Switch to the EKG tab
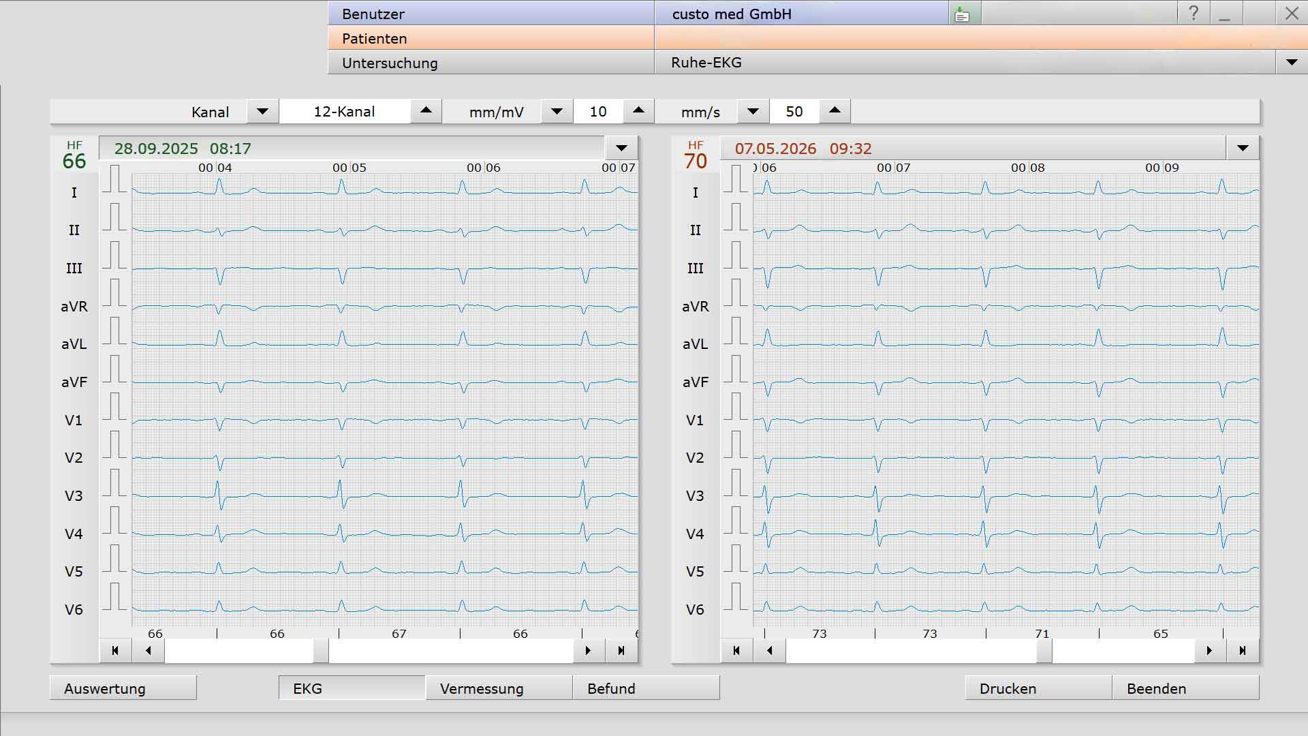The height and width of the screenshot is (736, 1308). [x=352, y=688]
